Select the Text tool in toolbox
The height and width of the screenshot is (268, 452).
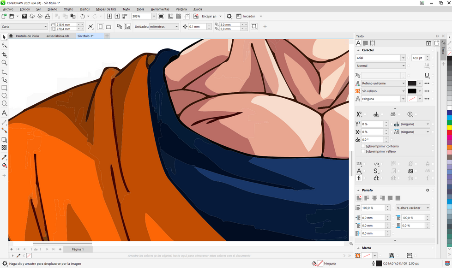point(4,113)
